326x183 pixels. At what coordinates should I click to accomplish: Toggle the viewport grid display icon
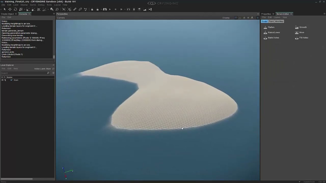pos(236,18)
